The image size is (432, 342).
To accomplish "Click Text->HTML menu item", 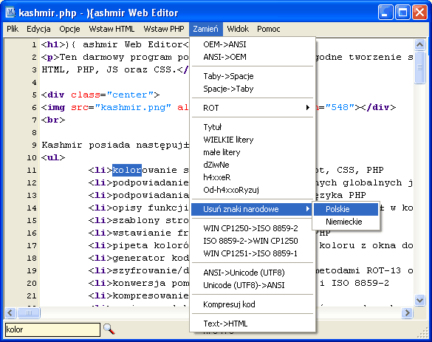I will (x=252, y=324).
